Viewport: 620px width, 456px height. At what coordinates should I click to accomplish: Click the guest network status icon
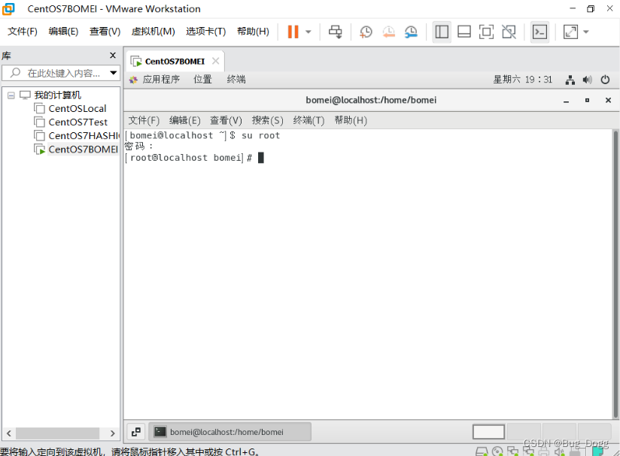click(x=570, y=80)
